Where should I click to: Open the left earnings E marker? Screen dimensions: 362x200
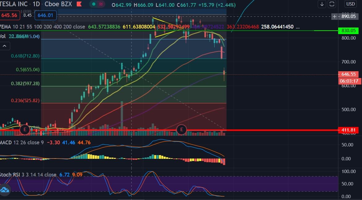25,129
